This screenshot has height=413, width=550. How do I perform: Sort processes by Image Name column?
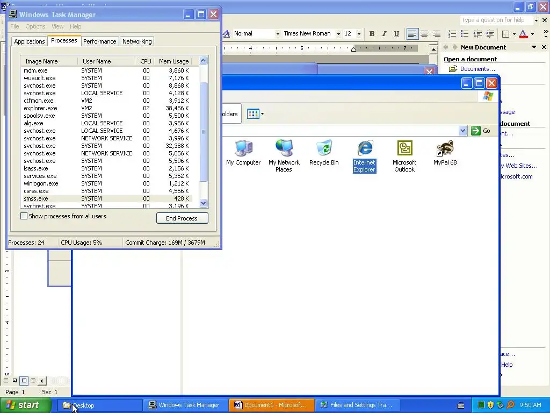[49, 61]
